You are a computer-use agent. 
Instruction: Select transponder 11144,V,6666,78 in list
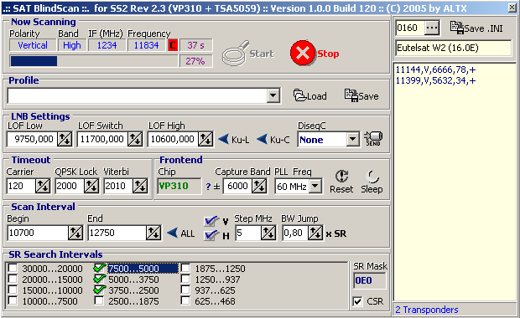point(435,69)
